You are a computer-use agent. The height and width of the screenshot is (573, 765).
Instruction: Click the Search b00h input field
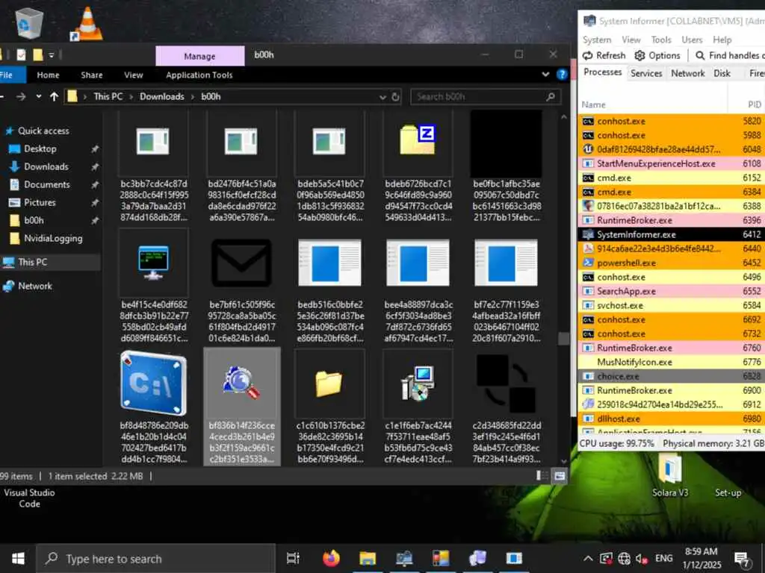pos(485,96)
